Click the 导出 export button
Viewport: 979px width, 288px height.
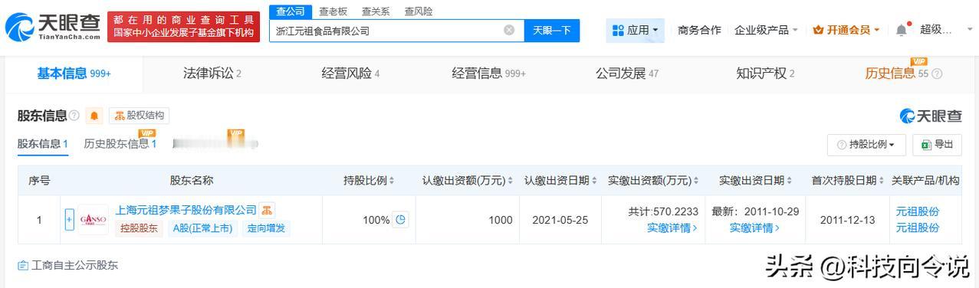[x=937, y=144]
